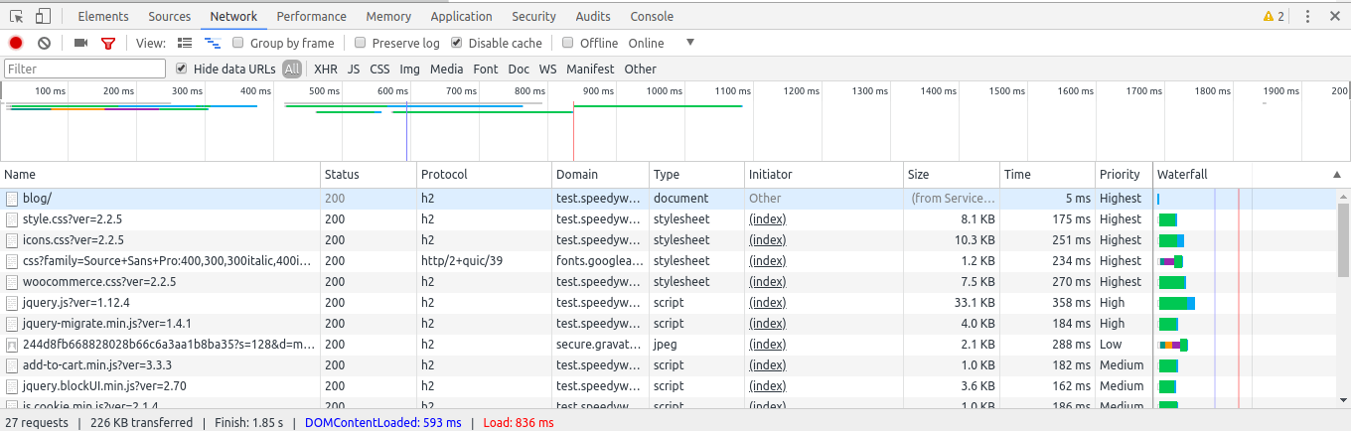The width and height of the screenshot is (1351, 431).
Task: Tick the Offline checkbox
Action: 568,43
